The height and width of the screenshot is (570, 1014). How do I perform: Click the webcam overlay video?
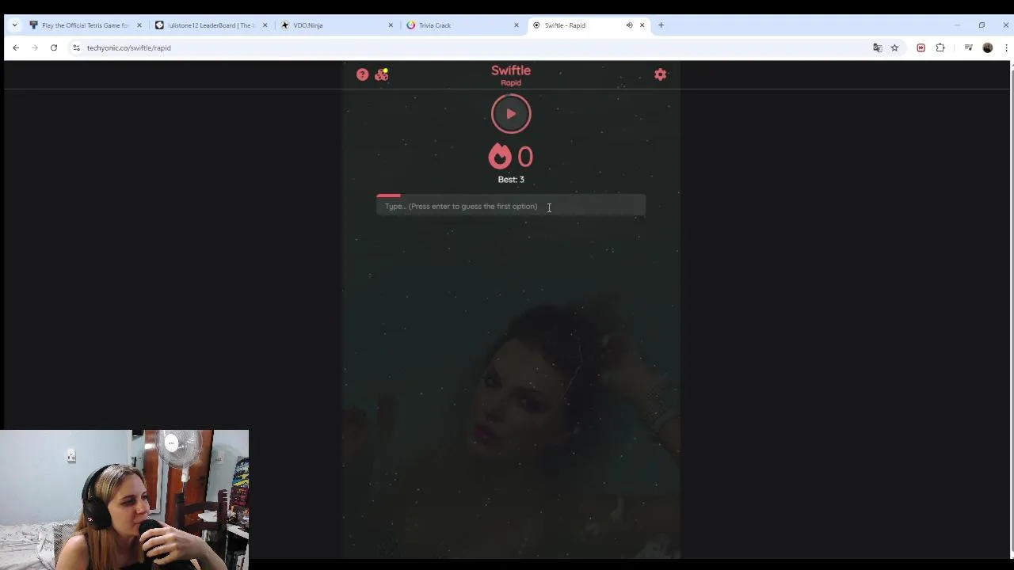point(124,500)
